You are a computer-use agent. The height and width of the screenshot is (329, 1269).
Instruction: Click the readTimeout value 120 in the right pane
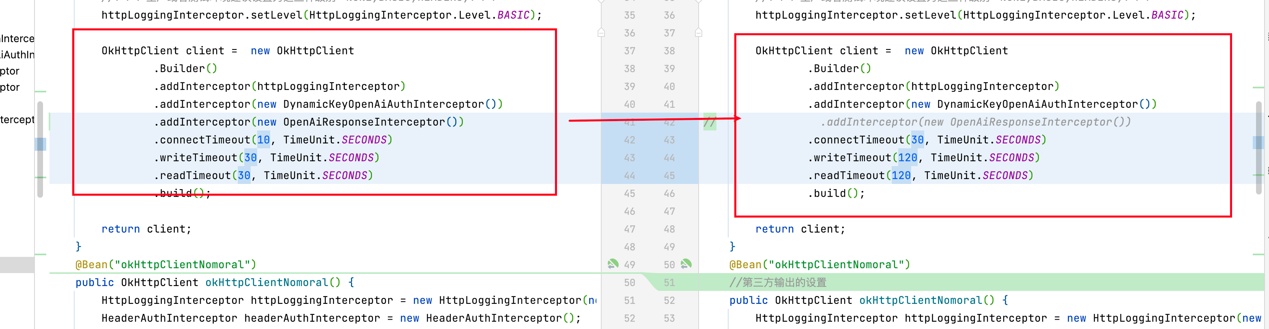coord(901,175)
